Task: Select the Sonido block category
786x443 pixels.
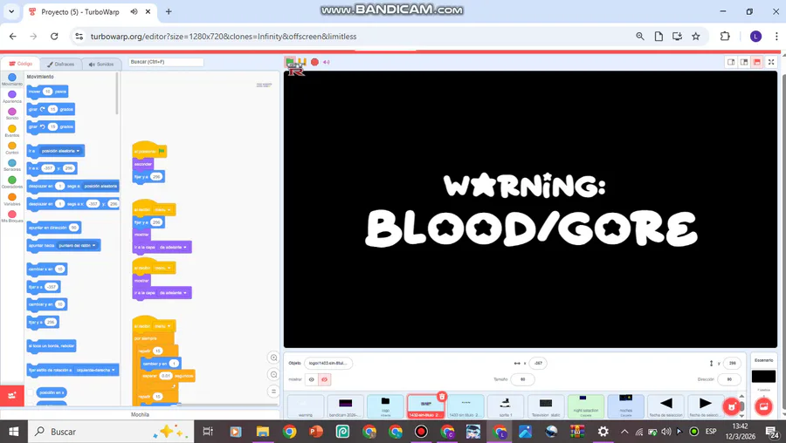Action: (12, 113)
